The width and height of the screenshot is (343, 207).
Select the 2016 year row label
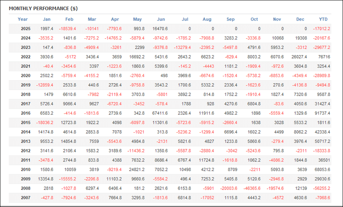[26, 113]
